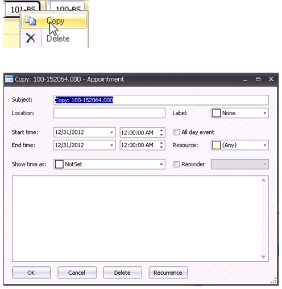The height and width of the screenshot is (289, 282).
Task: Expand the Resource dropdown showing (Any)
Action: (x=240, y=145)
